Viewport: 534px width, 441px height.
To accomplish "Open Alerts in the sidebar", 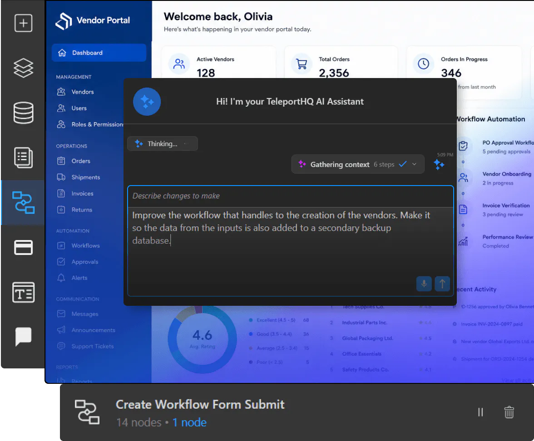I will (79, 278).
